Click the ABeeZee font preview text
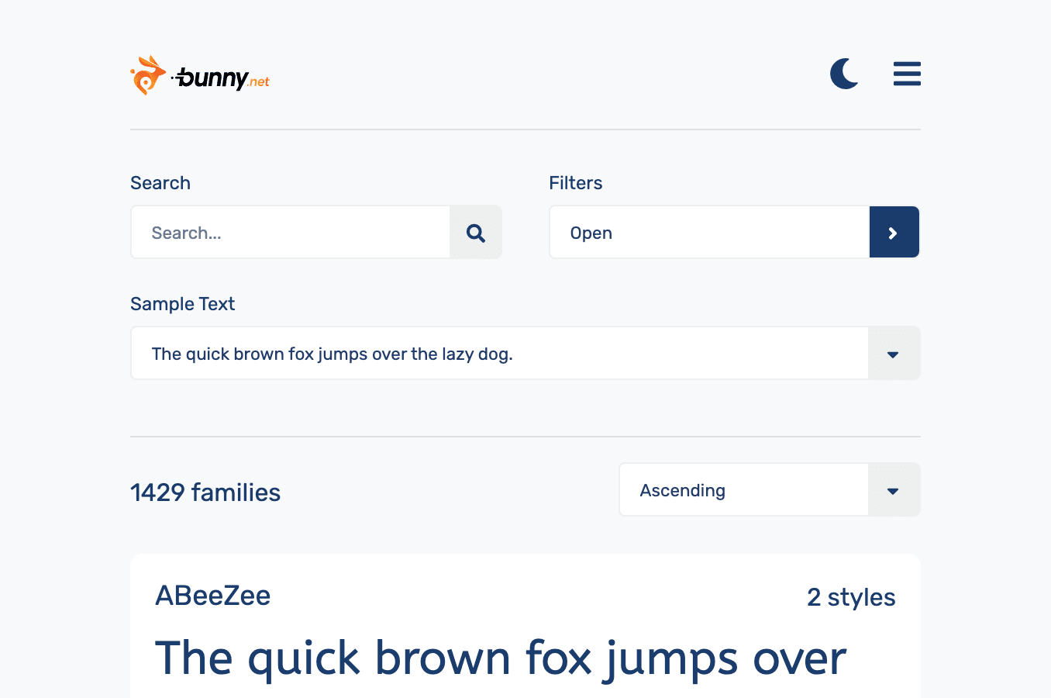 point(500,658)
